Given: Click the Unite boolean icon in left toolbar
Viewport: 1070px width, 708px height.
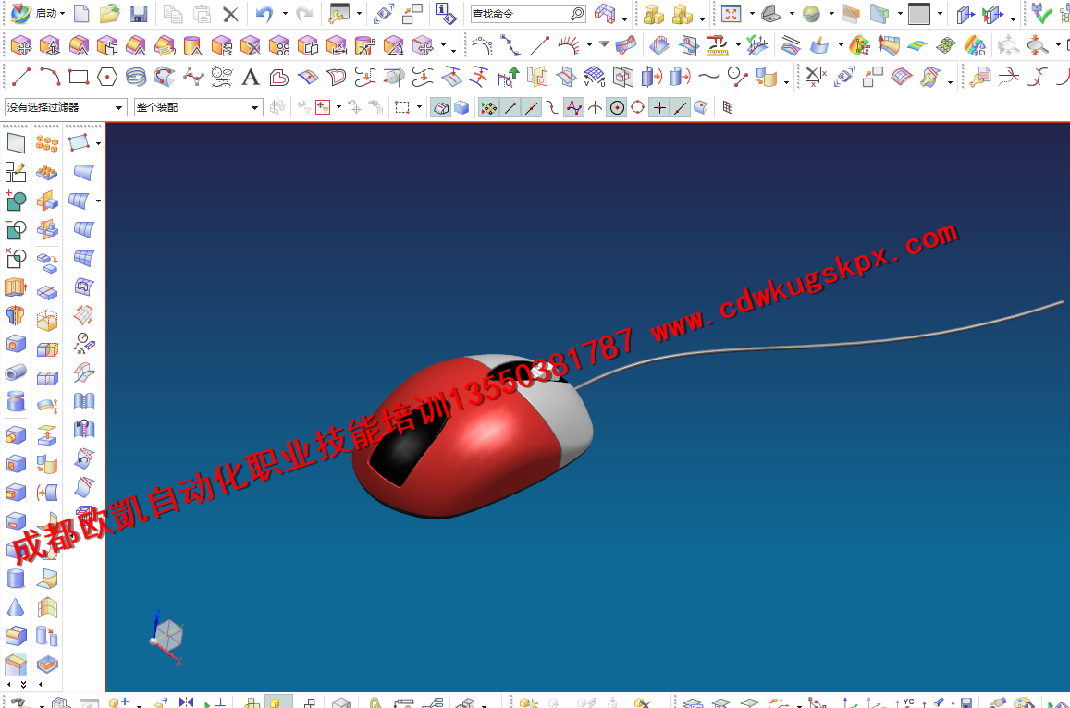Looking at the screenshot, I should tap(15, 201).
